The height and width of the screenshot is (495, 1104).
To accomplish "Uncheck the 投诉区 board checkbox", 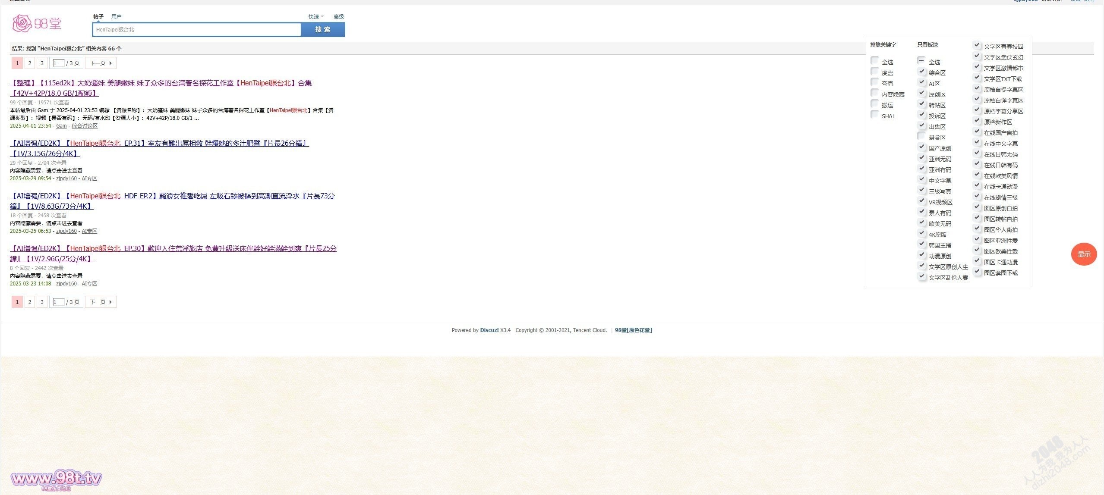I will [x=921, y=114].
